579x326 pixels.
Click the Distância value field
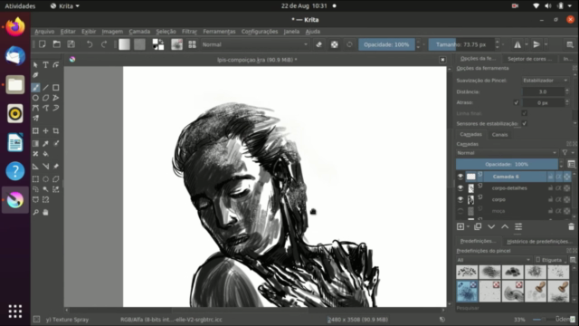tap(543, 91)
